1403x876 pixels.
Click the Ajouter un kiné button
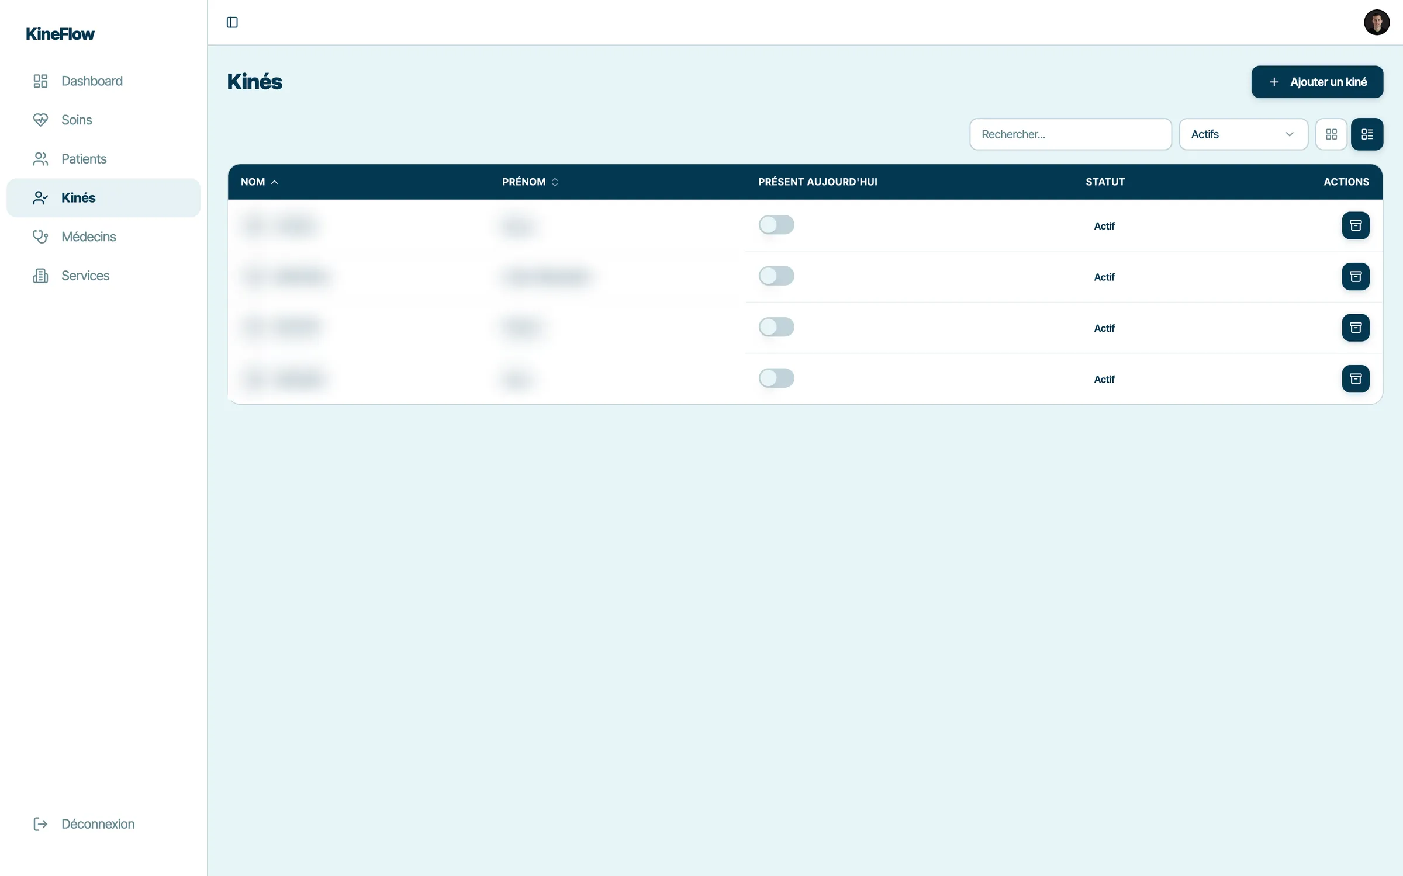tap(1317, 82)
